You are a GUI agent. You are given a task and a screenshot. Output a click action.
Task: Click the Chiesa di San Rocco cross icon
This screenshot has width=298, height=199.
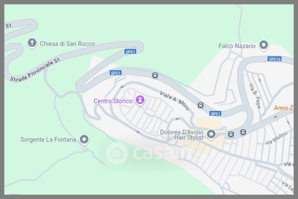click(32, 43)
